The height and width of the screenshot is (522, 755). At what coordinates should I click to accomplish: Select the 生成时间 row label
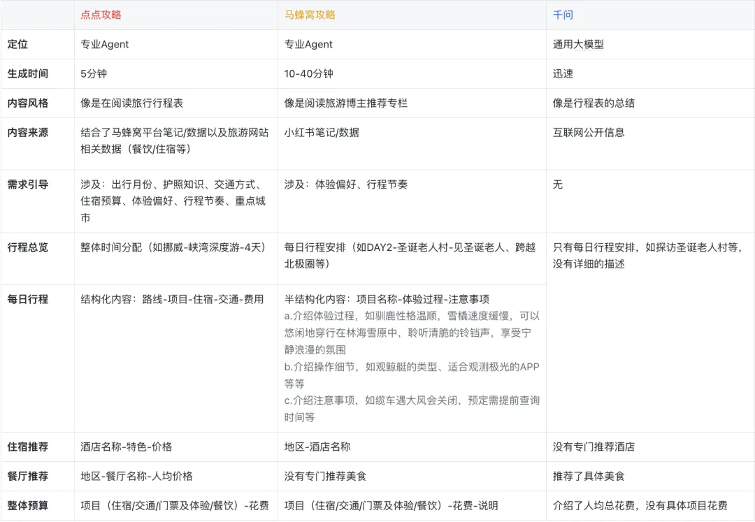coord(28,73)
